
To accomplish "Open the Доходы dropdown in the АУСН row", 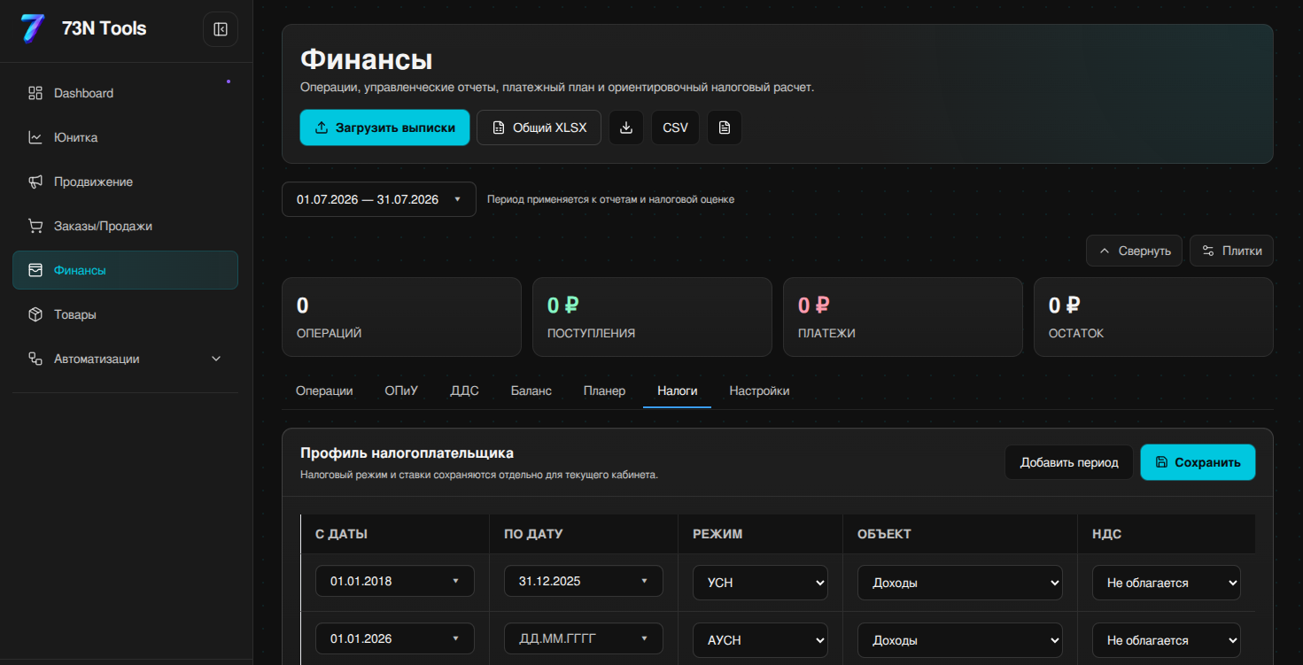I will pyautogui.click(x=960, y=639).
